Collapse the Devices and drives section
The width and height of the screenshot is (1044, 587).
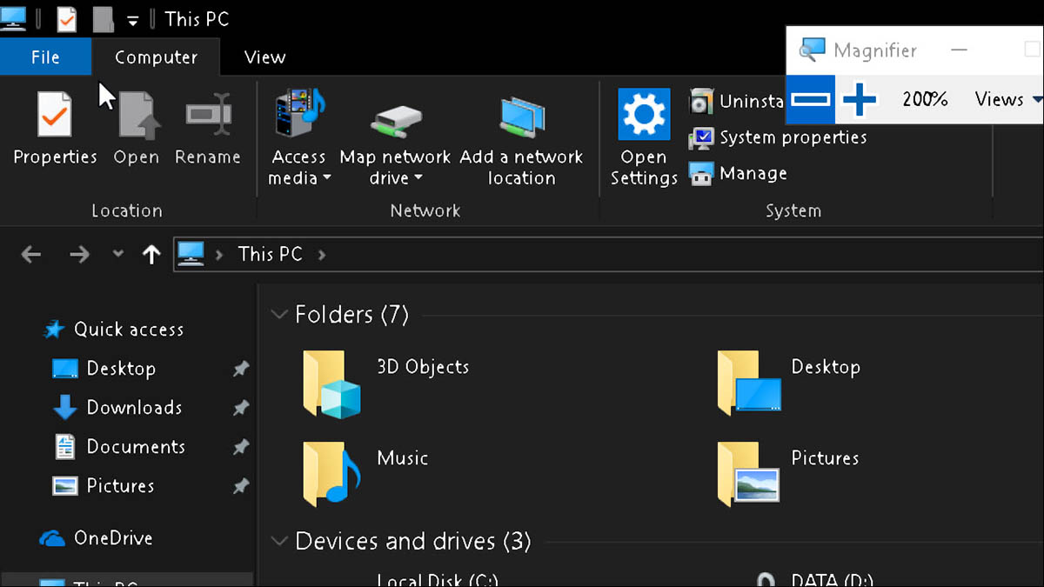(x=279, y=541)
